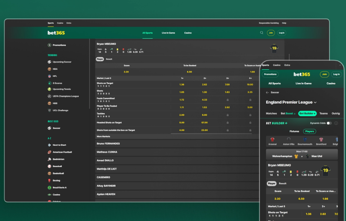Open Promotions via its sidebar icon
The width and height of the screenshot is (346, 221).
pyautogui.click(x=49, y=45)
